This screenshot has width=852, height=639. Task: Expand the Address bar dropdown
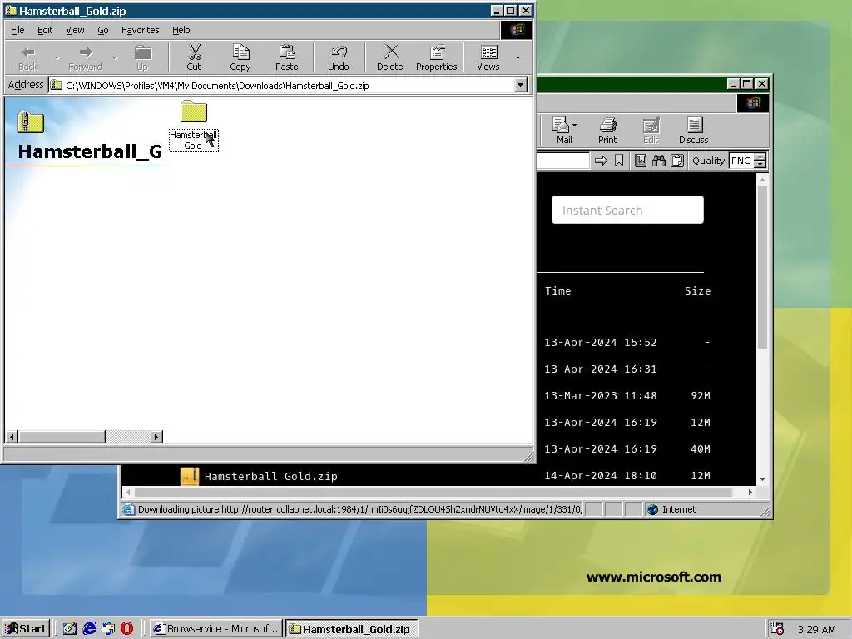coord(521,85)
